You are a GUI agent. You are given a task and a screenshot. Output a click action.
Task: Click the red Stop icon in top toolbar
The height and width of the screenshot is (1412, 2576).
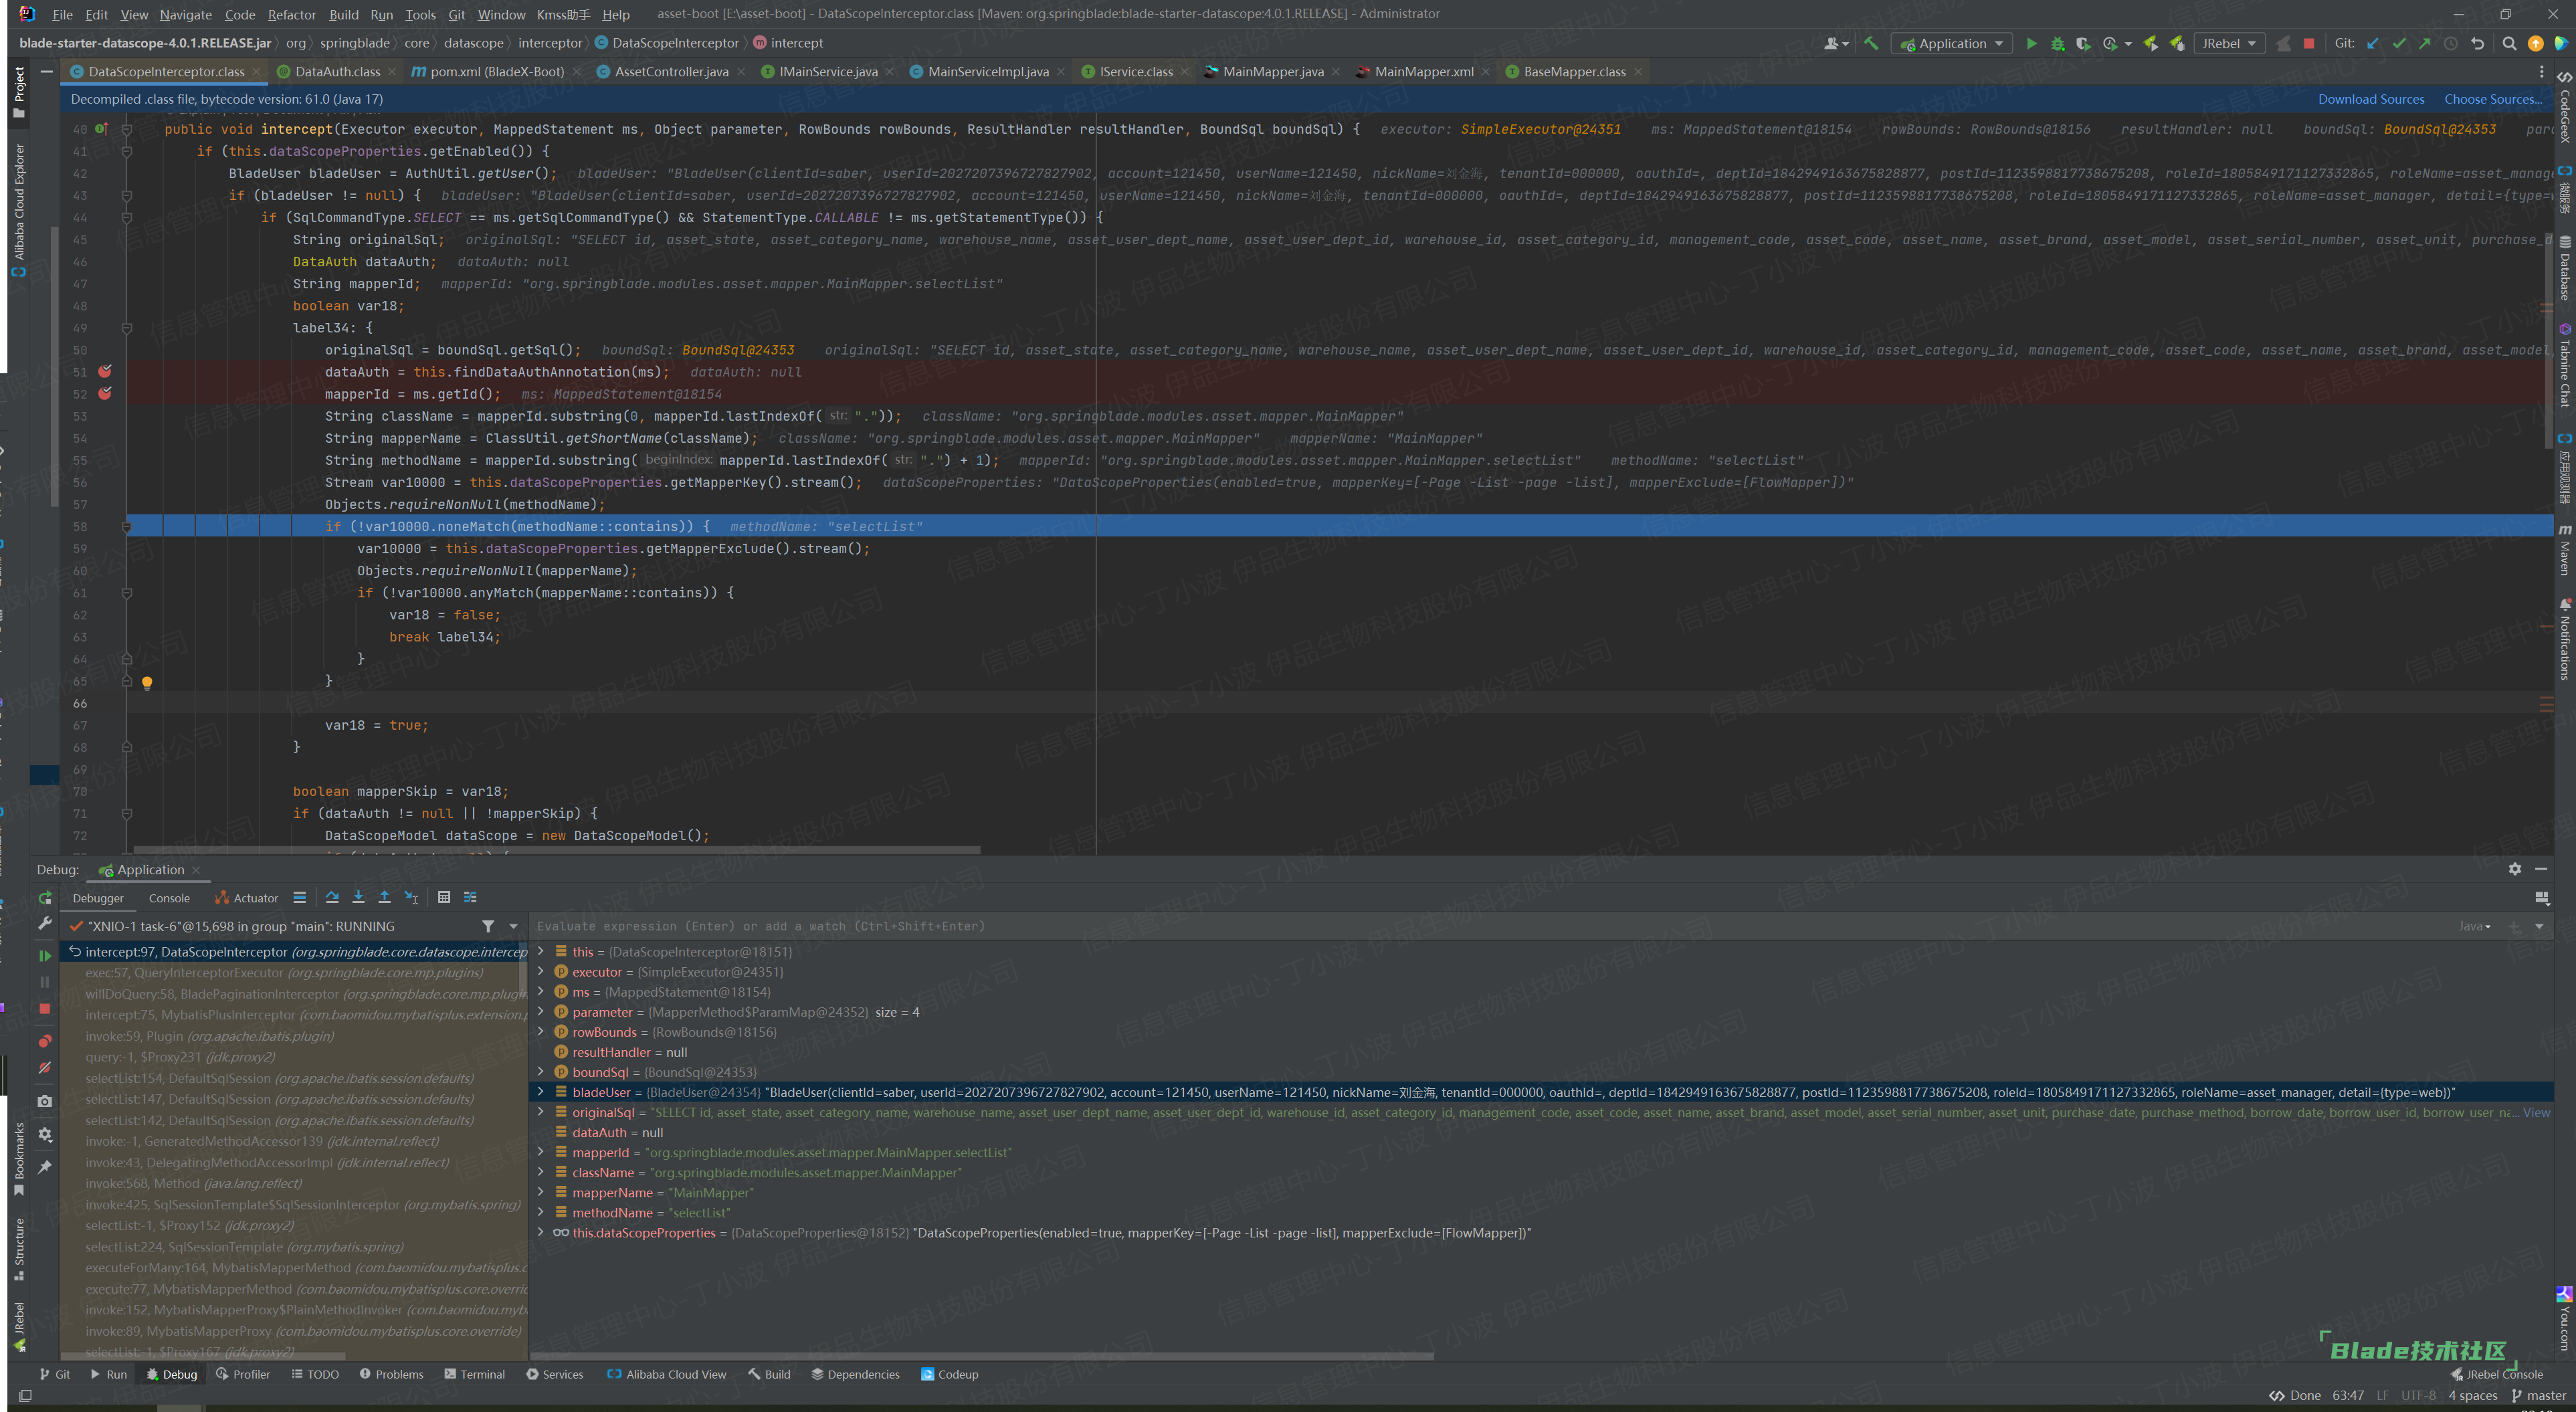(x=2309, y=43)
